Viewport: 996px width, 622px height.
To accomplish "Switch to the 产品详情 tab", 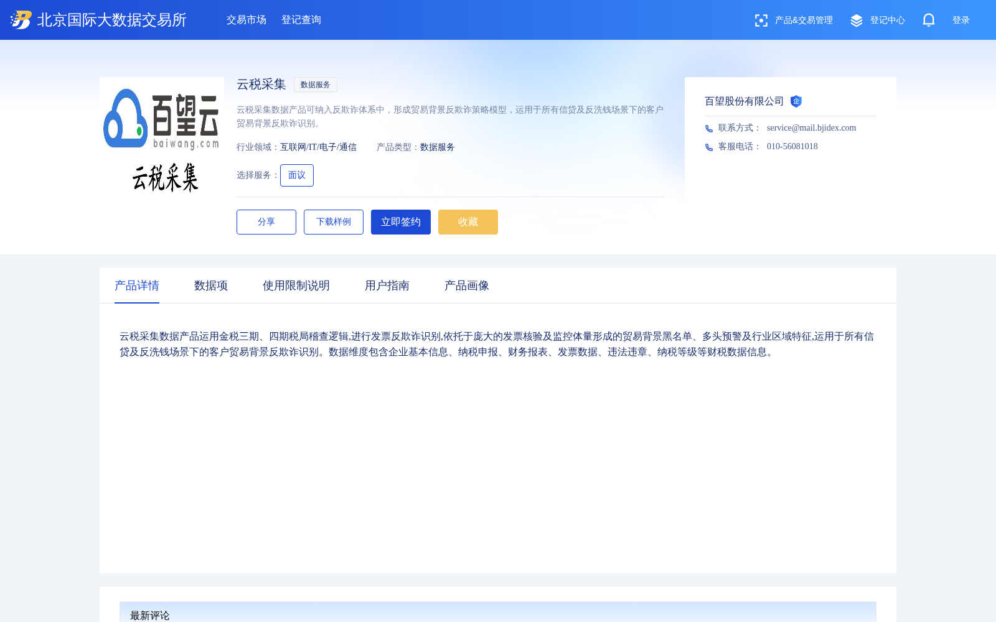I will pos(137,285).
